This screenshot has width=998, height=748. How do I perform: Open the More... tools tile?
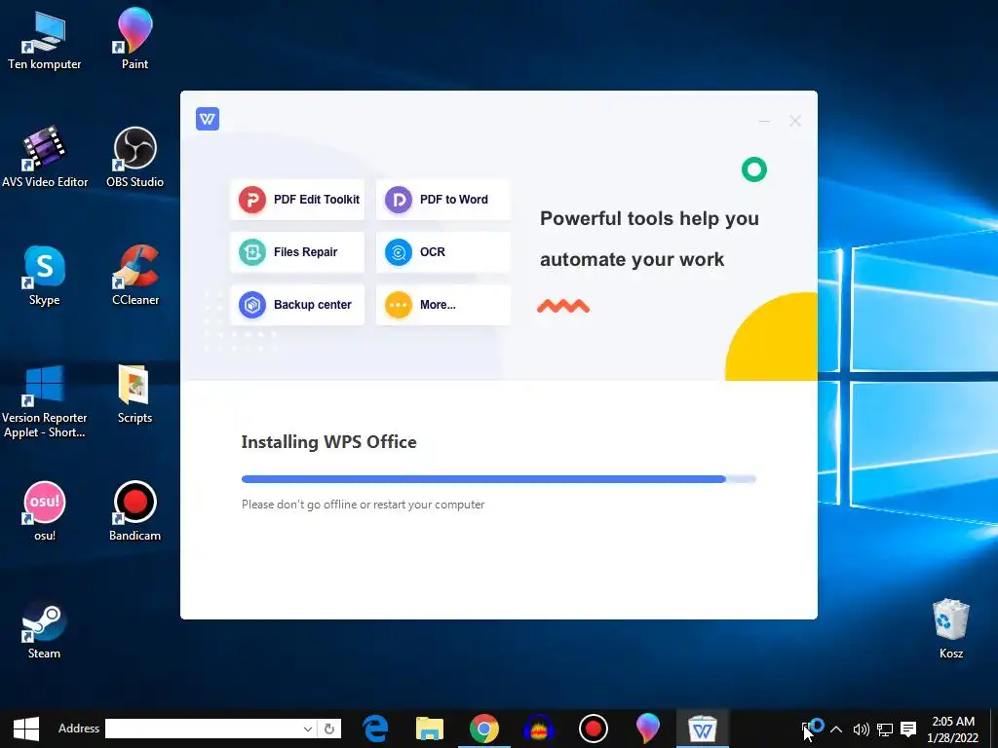[x=443, y=305]
